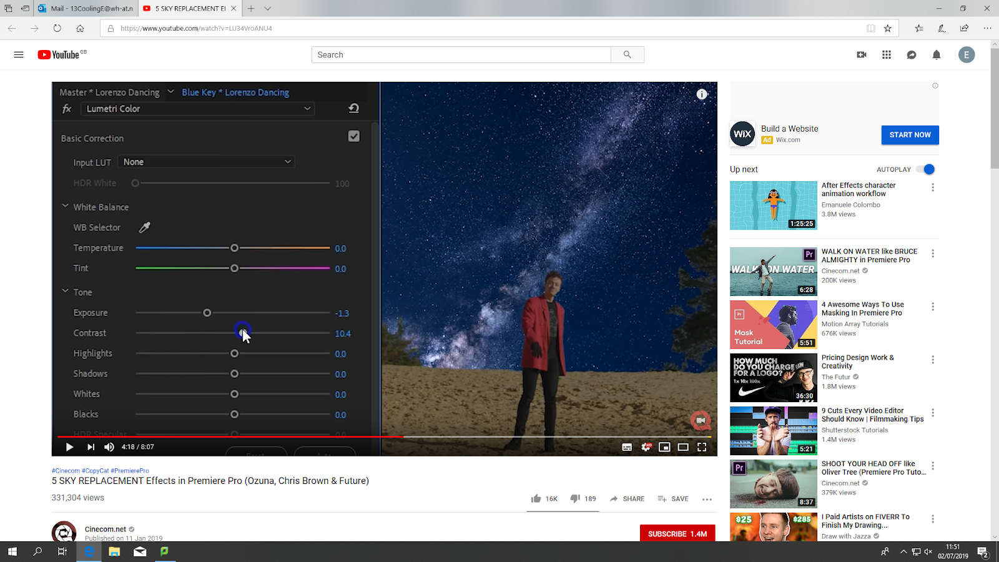Viewport: 999px width, 562px height.
Task: Open menu for 4 Awesome Ways masking video
Action: pos(933,307)
